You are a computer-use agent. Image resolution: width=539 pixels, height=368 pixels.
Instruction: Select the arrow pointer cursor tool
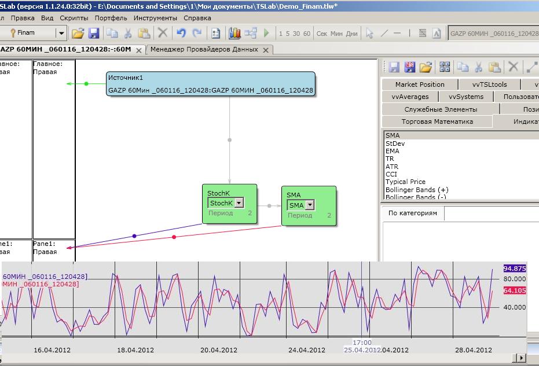[x=370, y=34]
